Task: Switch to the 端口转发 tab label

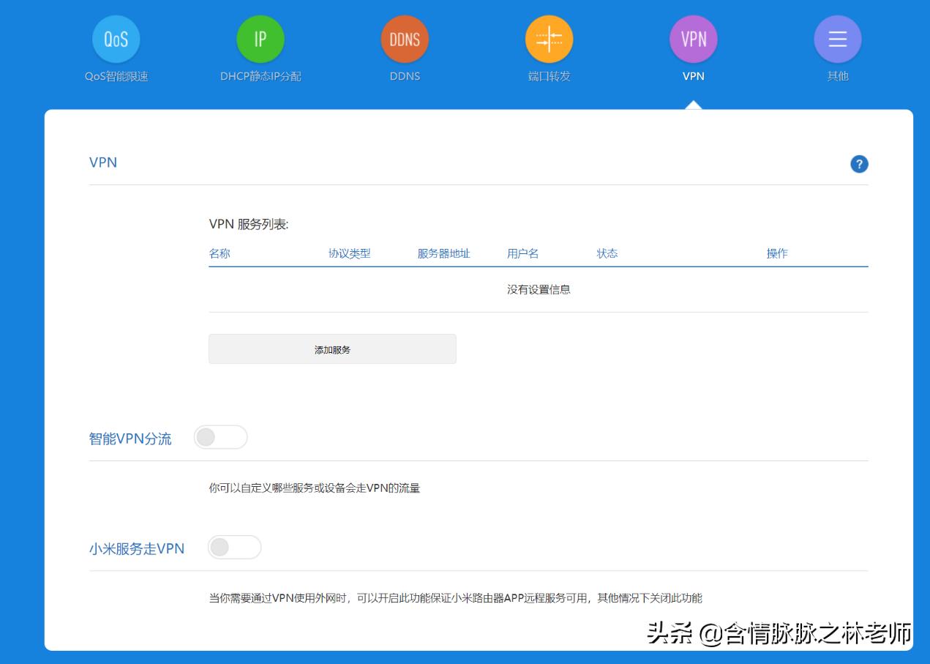Action: click(x=549, y=75)
